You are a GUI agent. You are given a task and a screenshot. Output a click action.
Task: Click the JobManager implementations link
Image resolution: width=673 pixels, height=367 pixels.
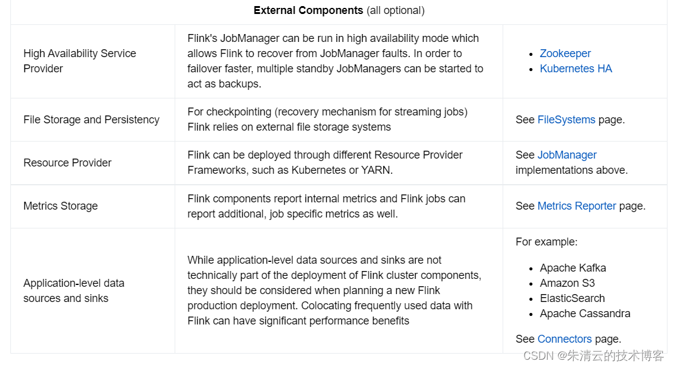pyautogui.click(x=567, y=155)
